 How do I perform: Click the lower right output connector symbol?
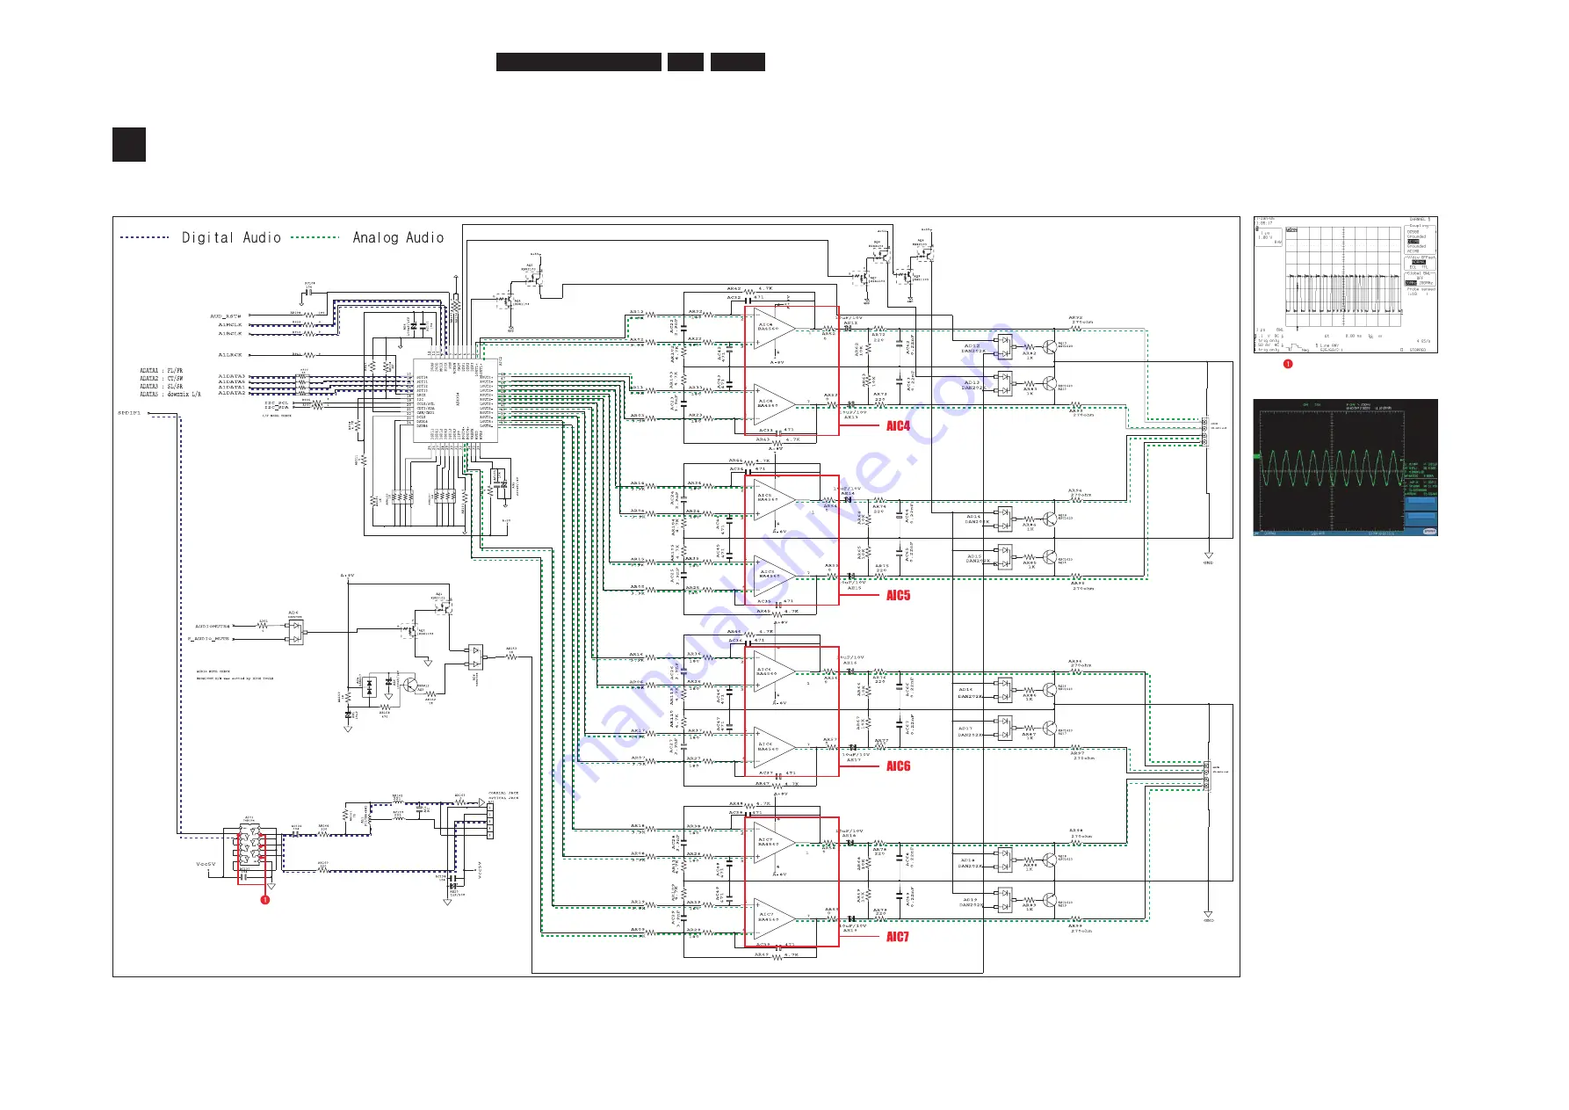pos(1205,775)
